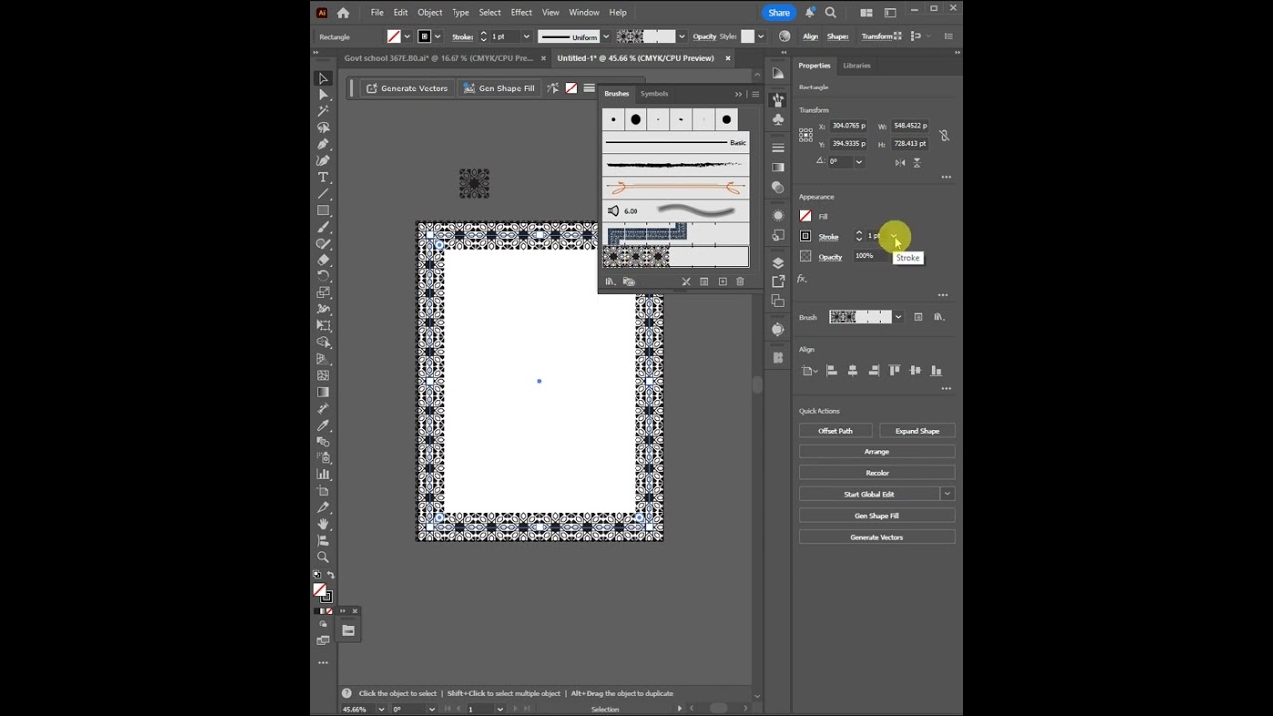
Task: Select the Basic brush row
Action: click(x=675, y=143)
